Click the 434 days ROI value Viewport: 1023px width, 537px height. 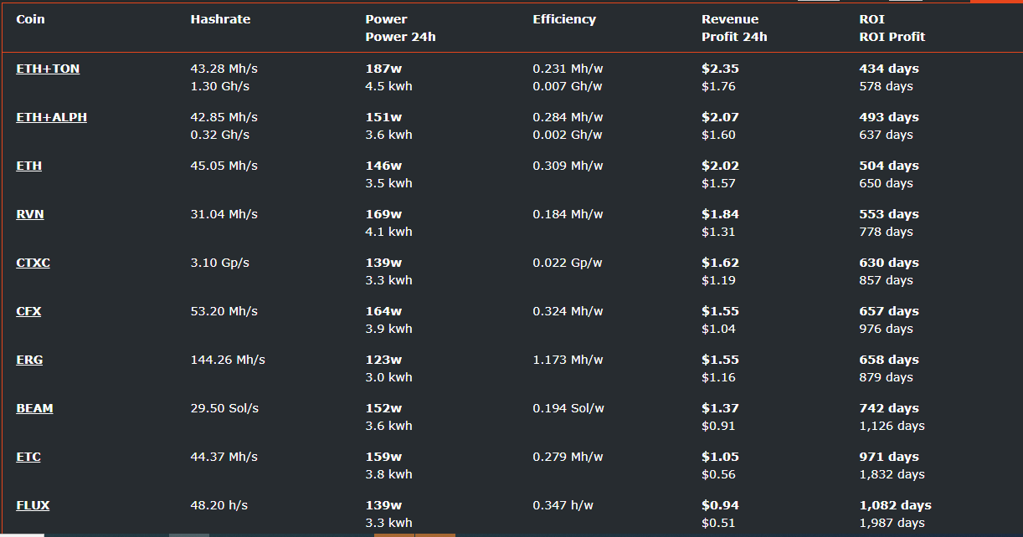coord(889,69)
